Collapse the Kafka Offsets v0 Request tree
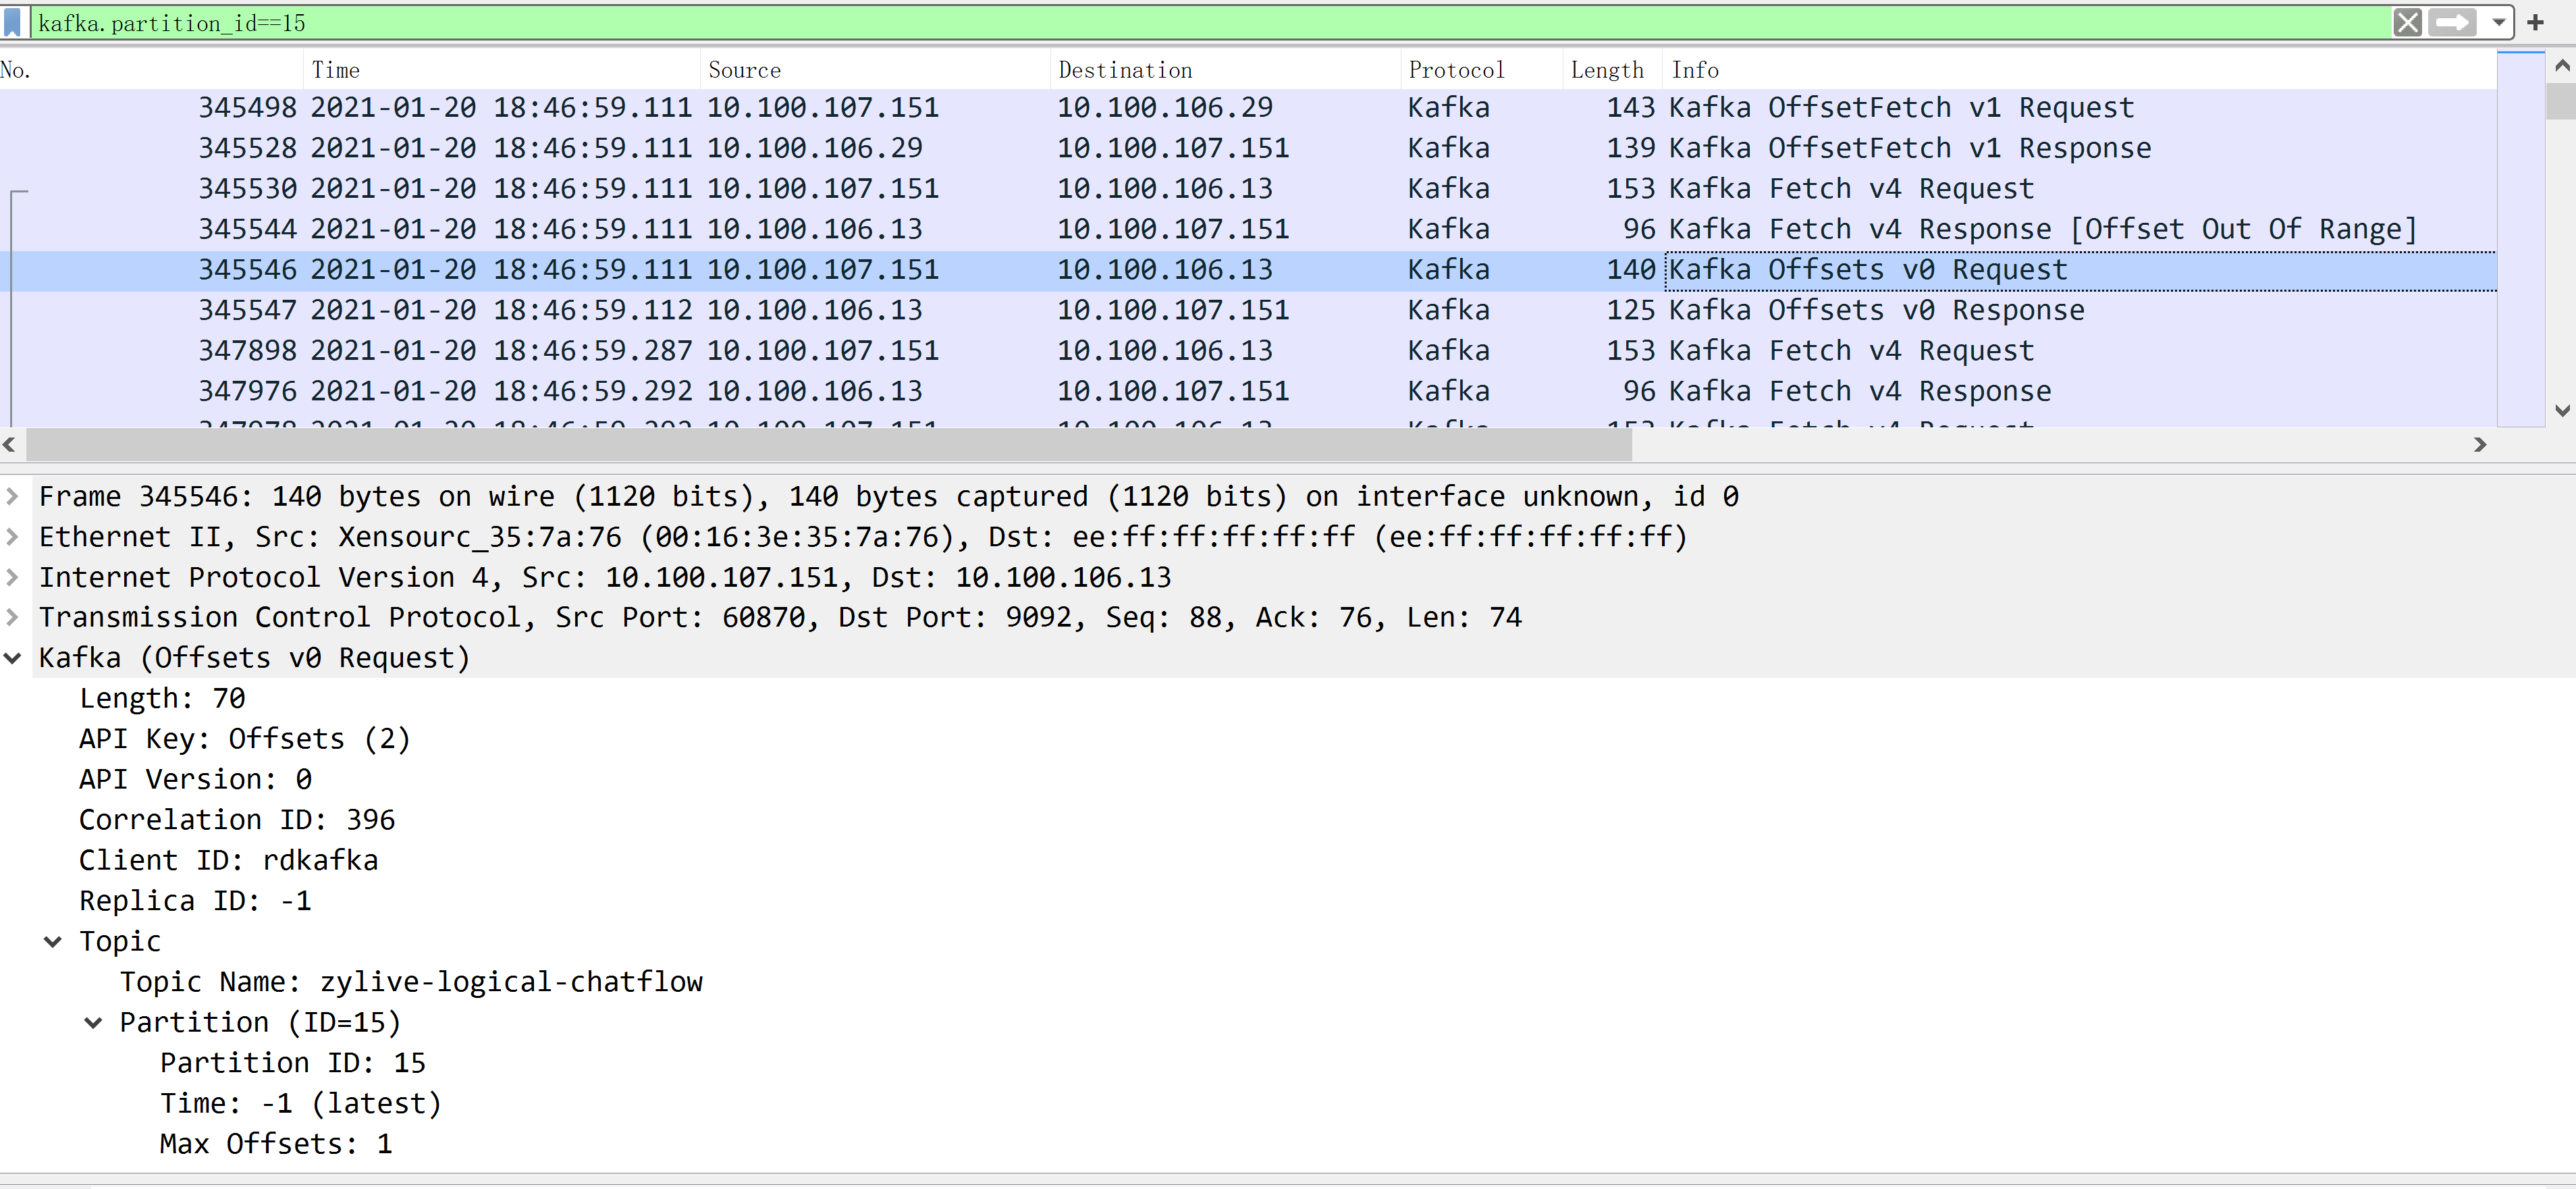The width and height of the screenshot is (2576, 1189). coord(12,658)
